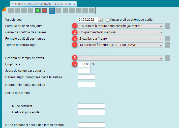
Task: Click the Valable dès date field
Action: point(88,20)
